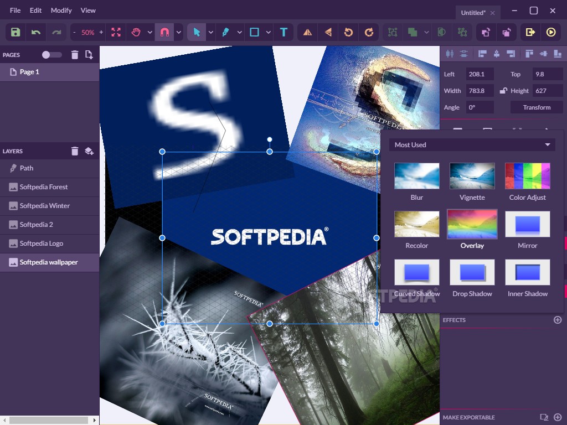Toggle the magnet snapping tool
This screenshot has height=425, width=567.
tap(164, 32)
